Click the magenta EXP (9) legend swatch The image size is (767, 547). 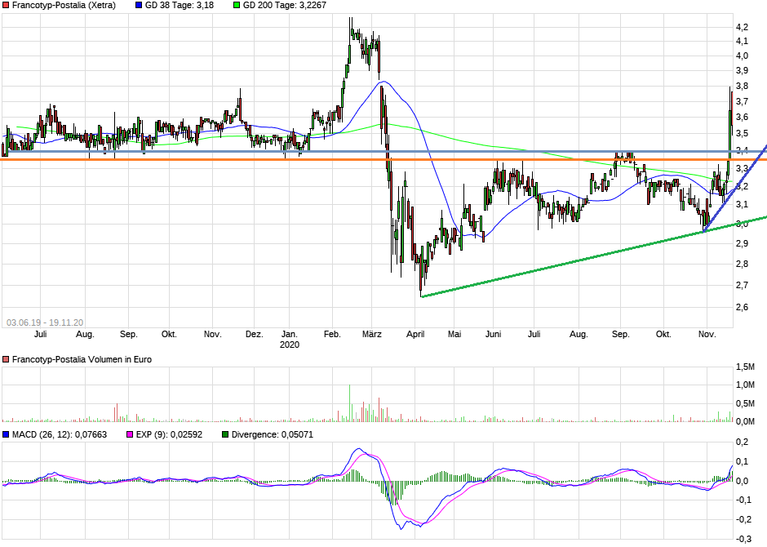click(130, 434)
